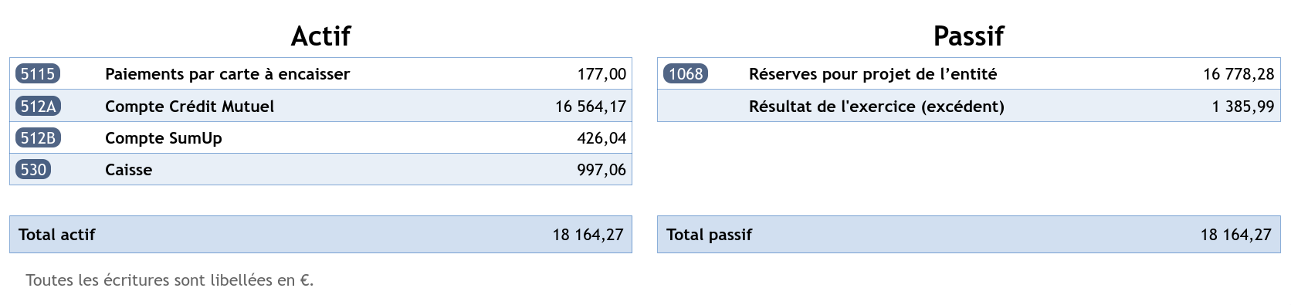The height and width of the screenshot is (305, 1291).
Task: Click the 512A account code badge
Action: coord(38,106)
